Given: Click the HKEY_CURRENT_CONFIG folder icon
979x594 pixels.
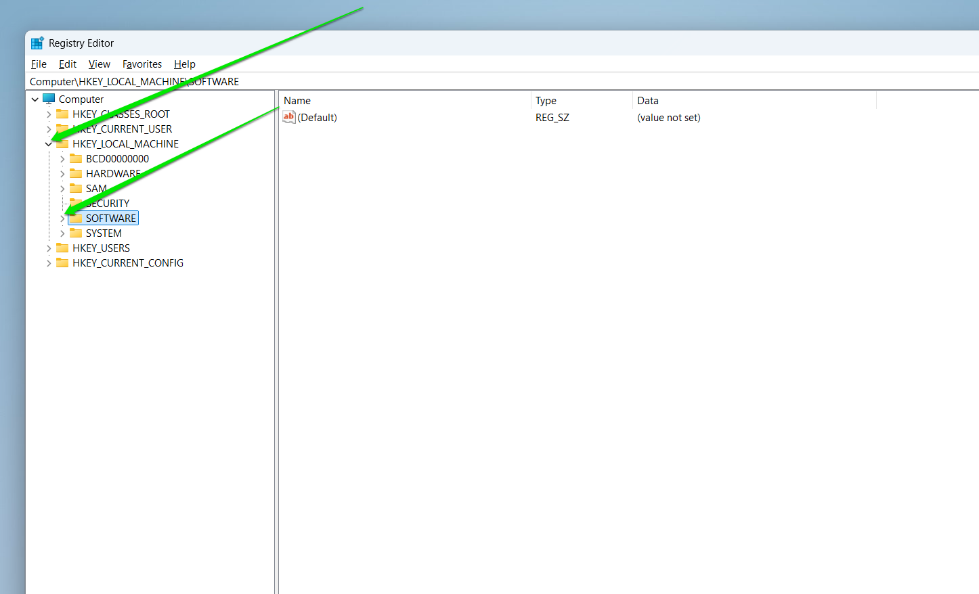Looking at the screenshot, I should [62, 262].
